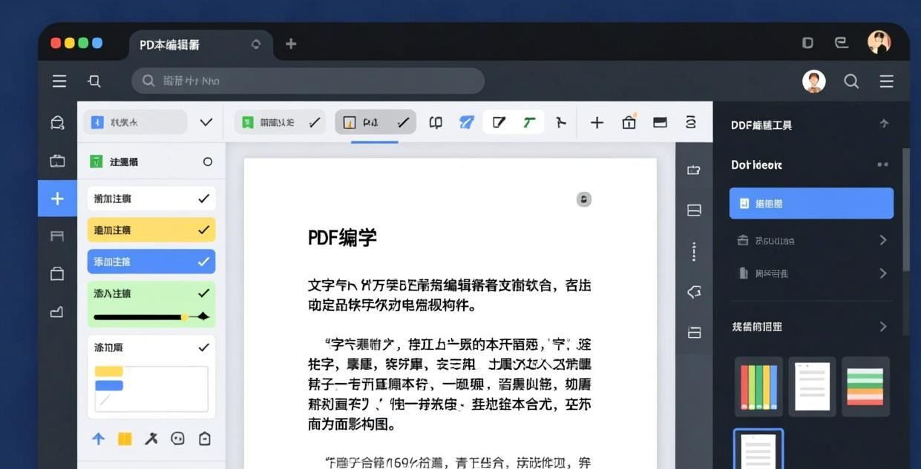Toggle the checkmark on the orange document toolbar button

tap(403, 123)
